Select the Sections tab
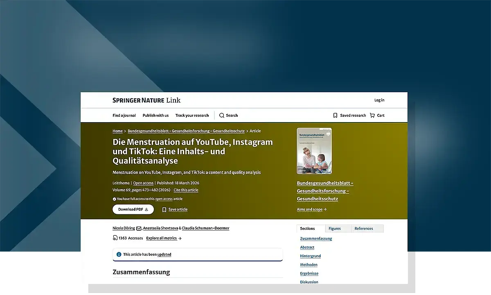491x295 pixels. point(311,229)
